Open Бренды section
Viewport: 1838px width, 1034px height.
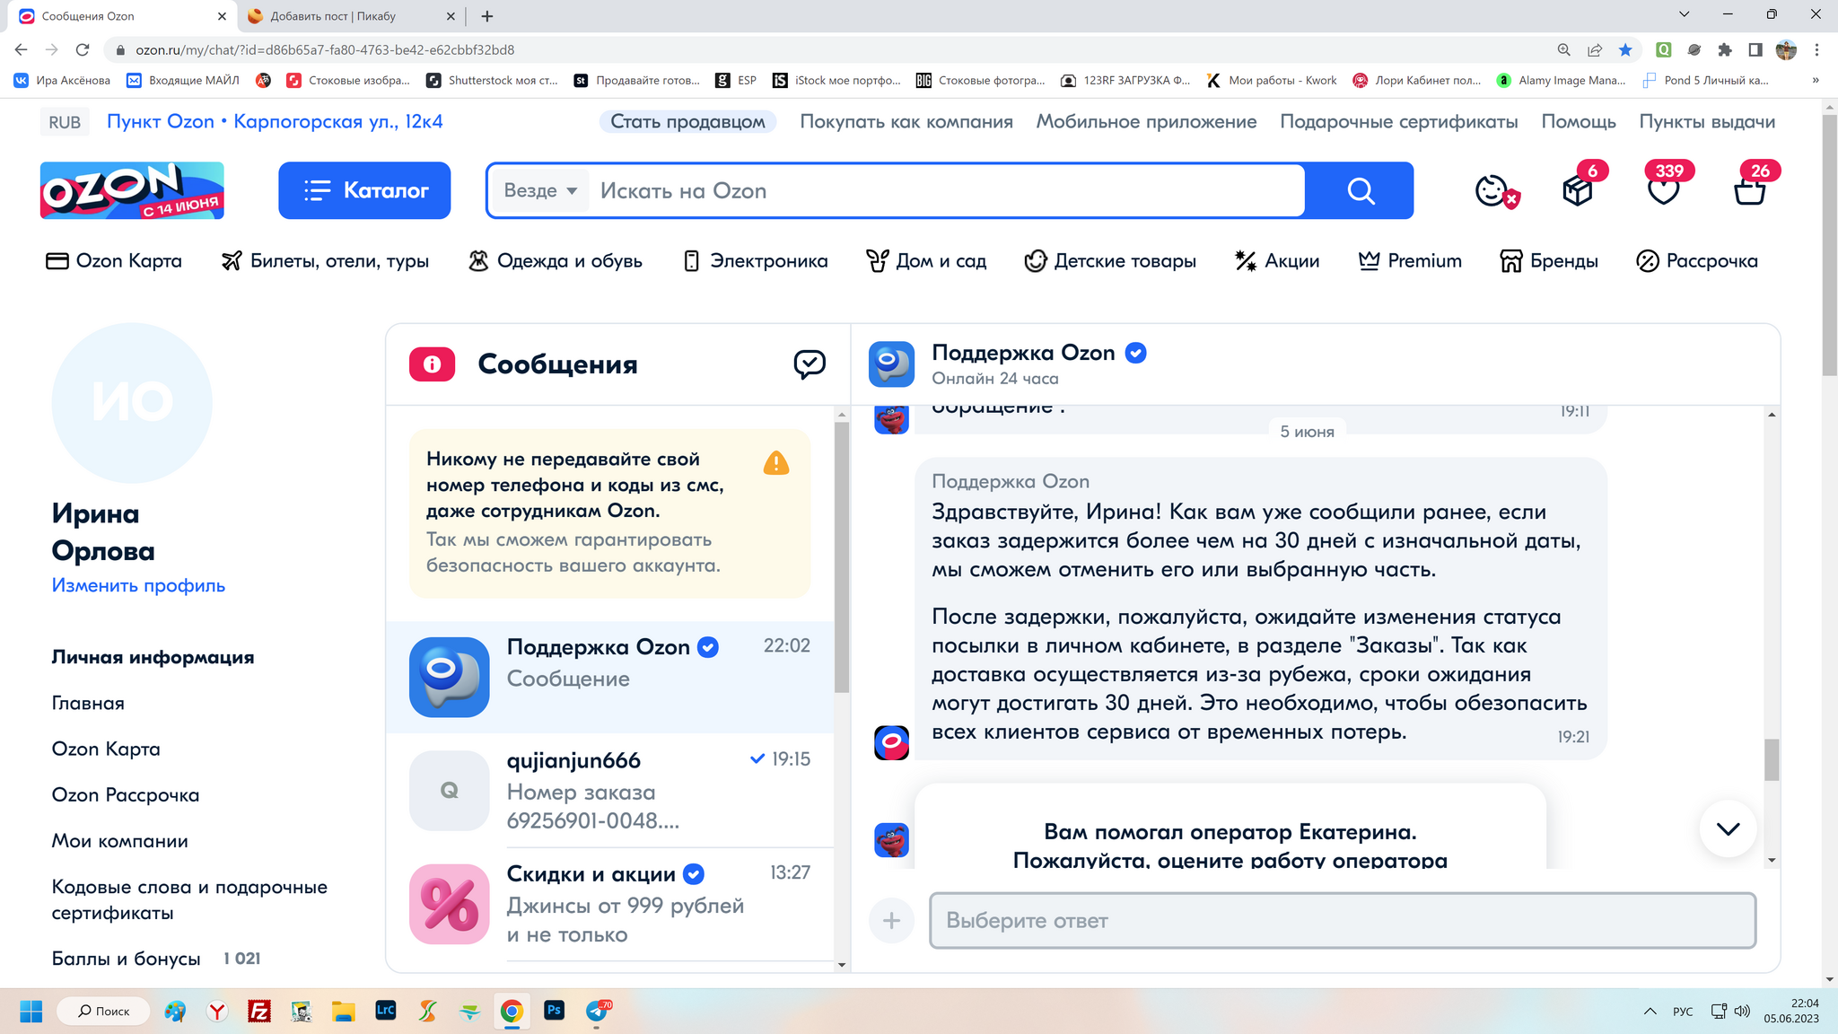[x=1549, y=261]
